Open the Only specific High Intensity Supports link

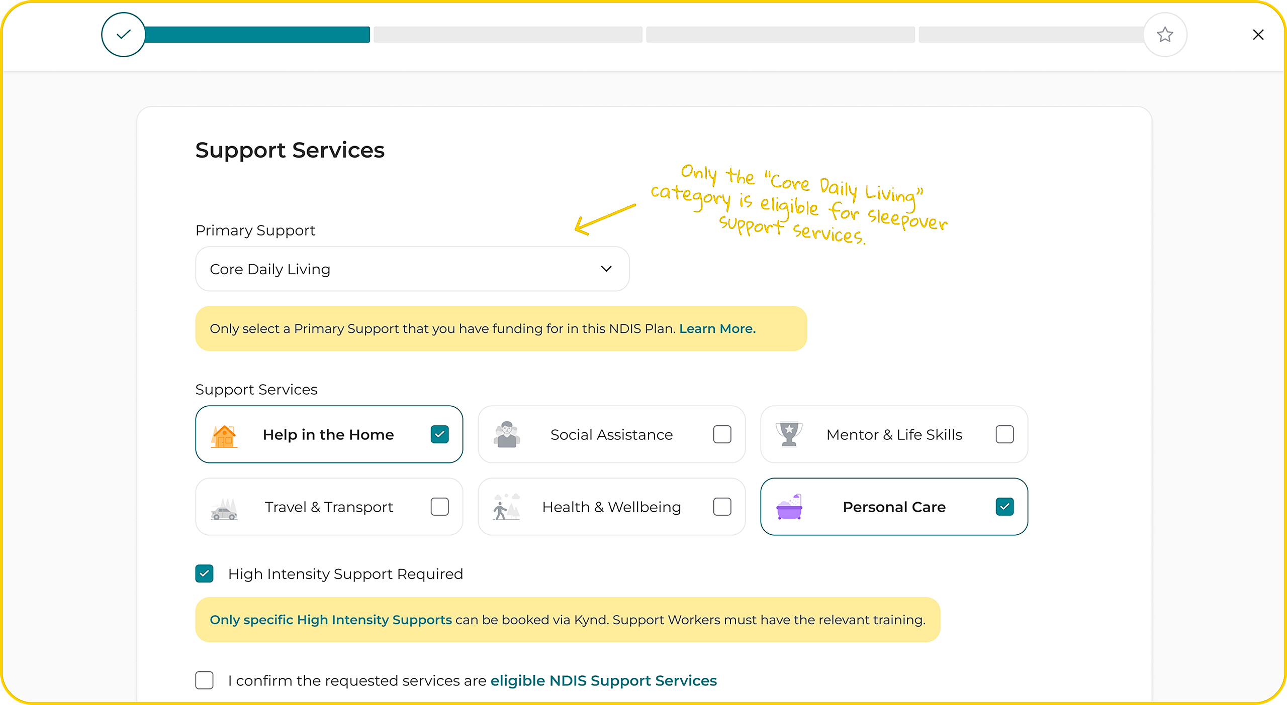331,620
